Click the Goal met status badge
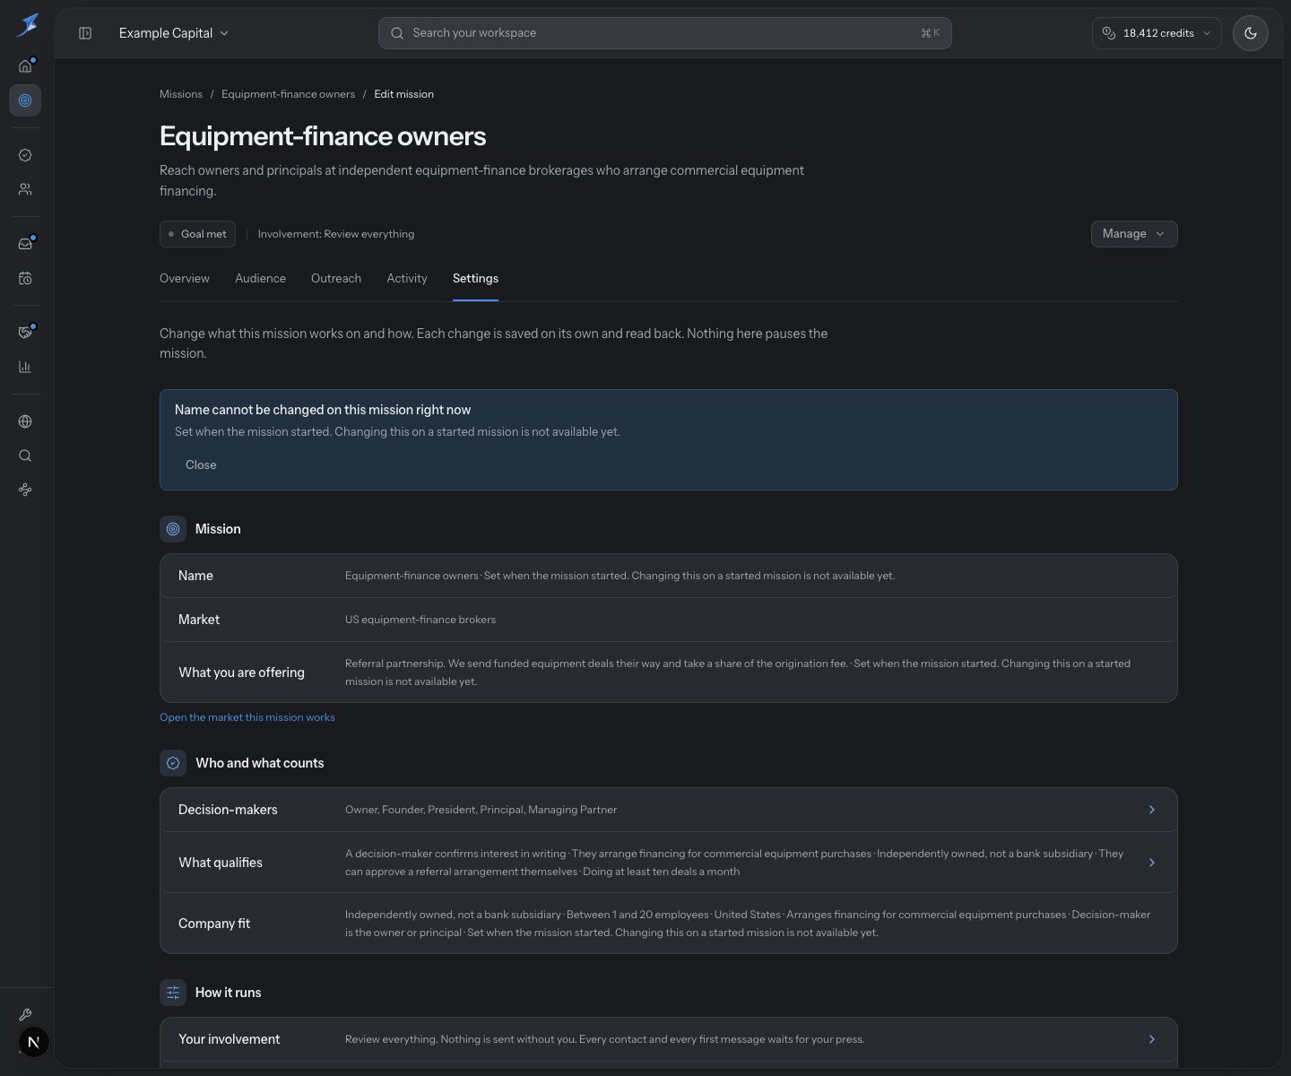The image size is (1291, 1076). (x=197, y=234)
